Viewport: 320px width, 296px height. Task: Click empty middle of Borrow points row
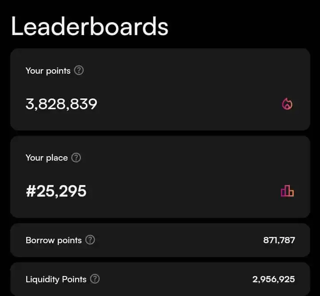(x=178, y=241)
